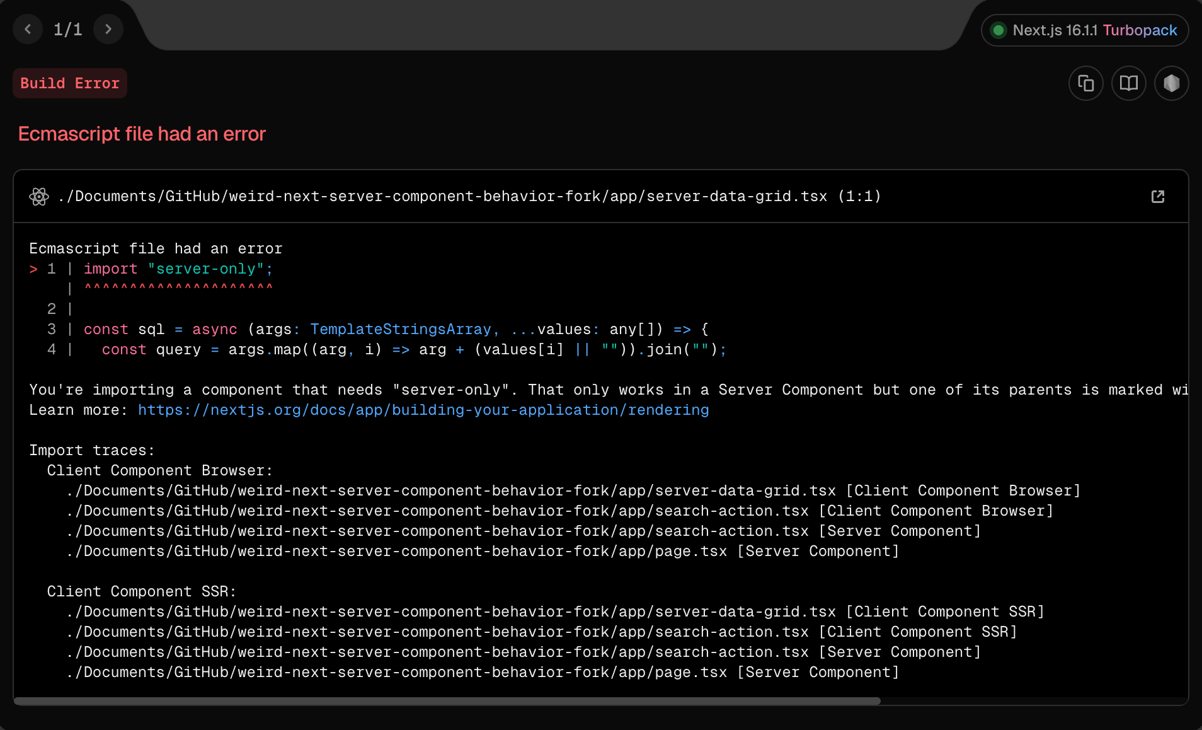Click 'Ecmascript file had an error' red heading
Screen dimensions: 1202x730
[142, 134]
